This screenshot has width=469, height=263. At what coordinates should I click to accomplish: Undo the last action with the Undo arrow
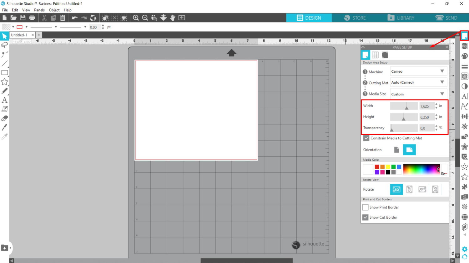[75, 18]
